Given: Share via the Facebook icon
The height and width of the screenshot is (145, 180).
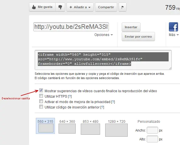Looking at the screenshot, I should 173,27.
